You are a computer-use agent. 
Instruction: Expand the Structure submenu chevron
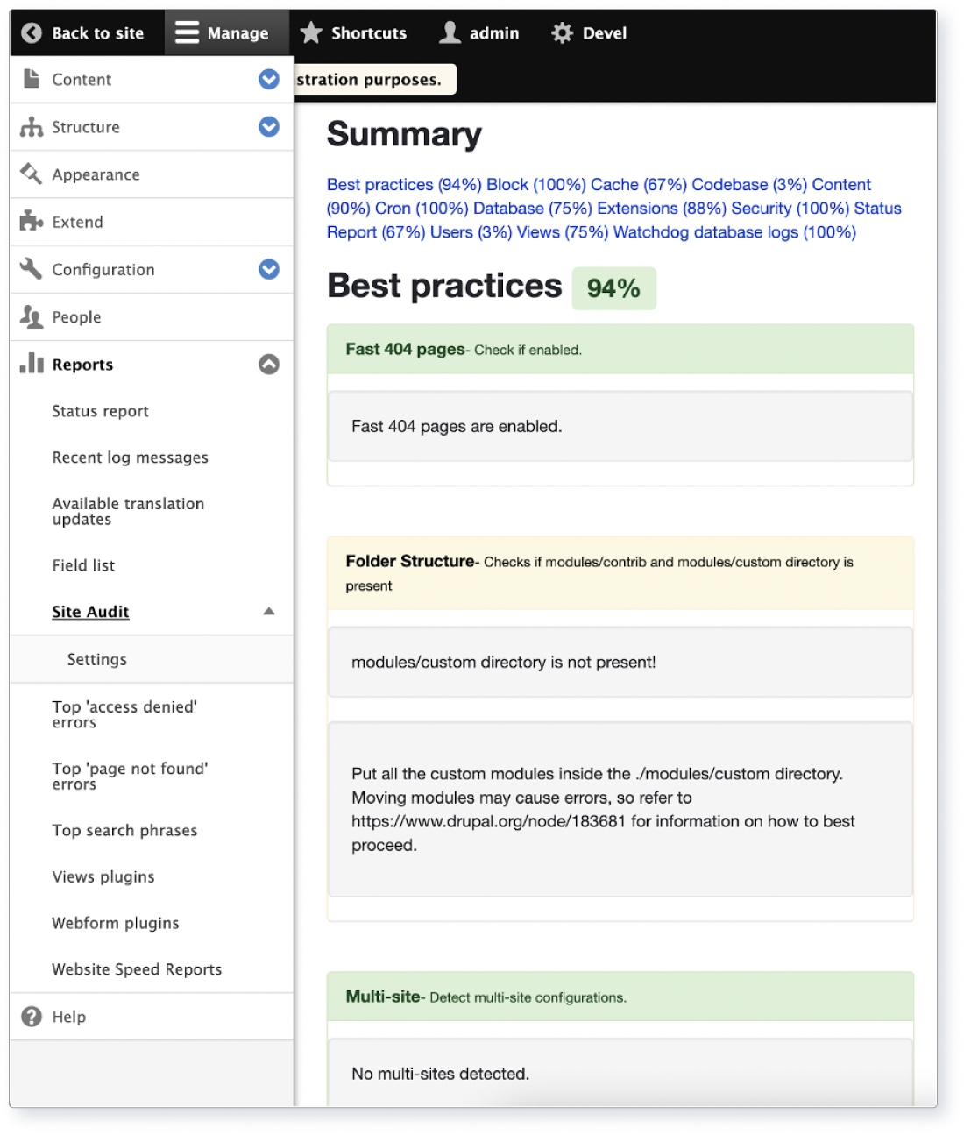tap(267, 126)
